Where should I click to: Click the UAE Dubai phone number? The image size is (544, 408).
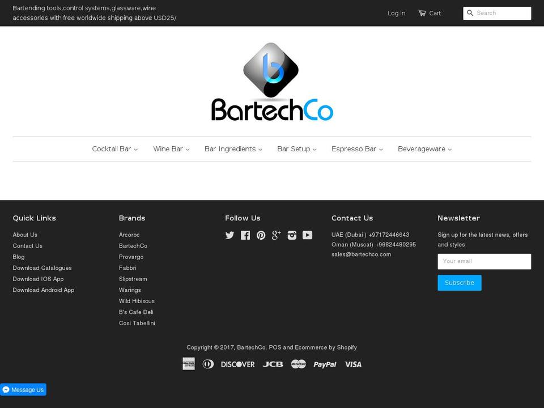(x=389, y=235)
